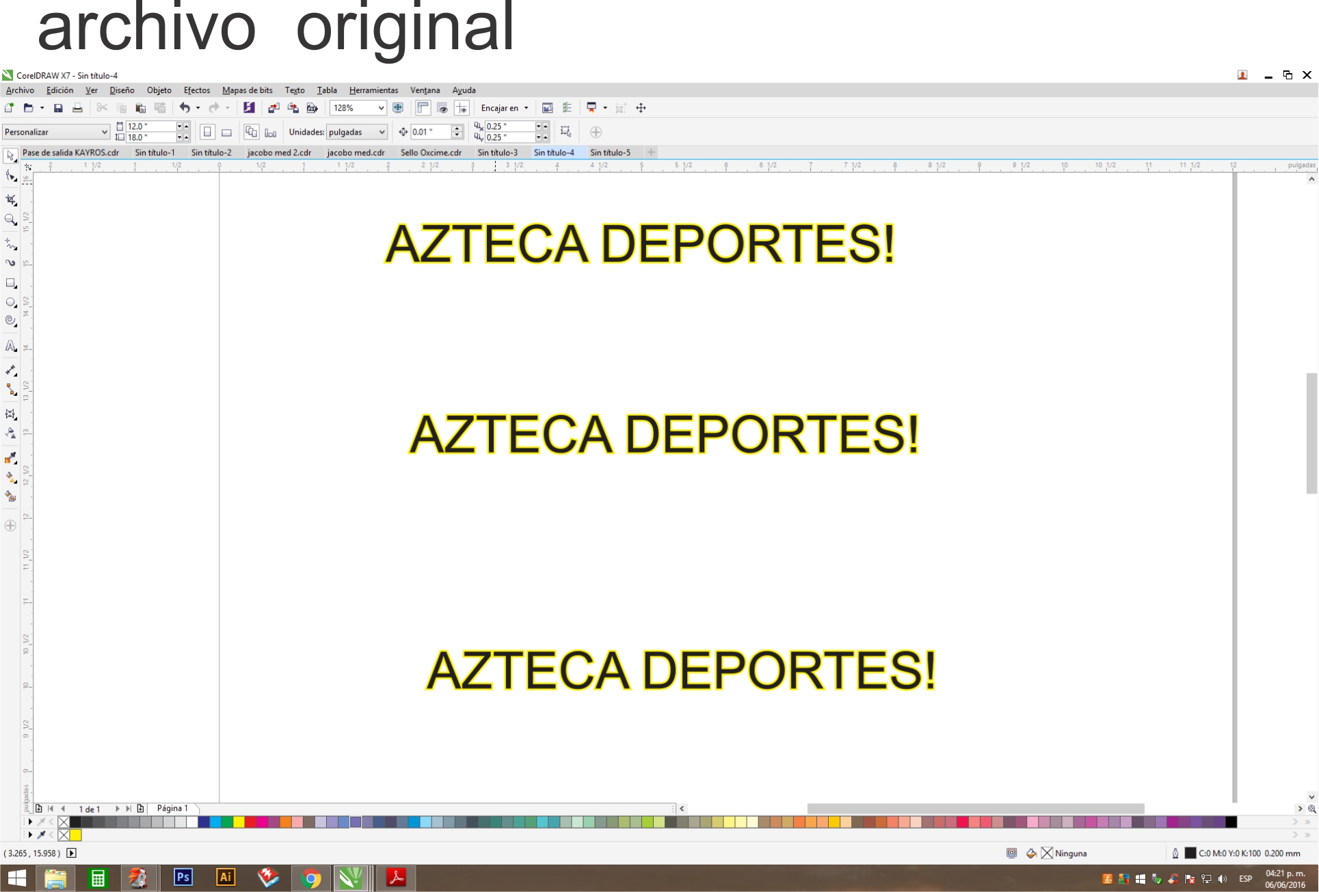Screen dimensions: 1319x892
Task: Open the Mapas de bits menu
Action: coord(247,90)
